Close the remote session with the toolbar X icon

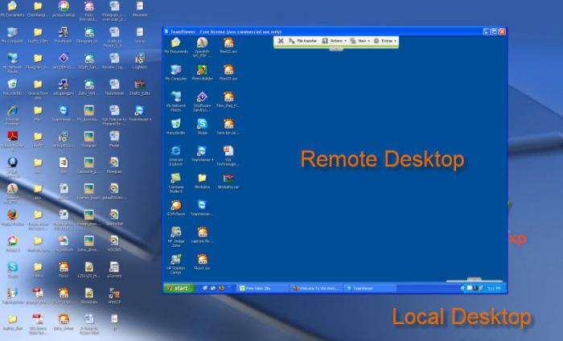(281, 41)
